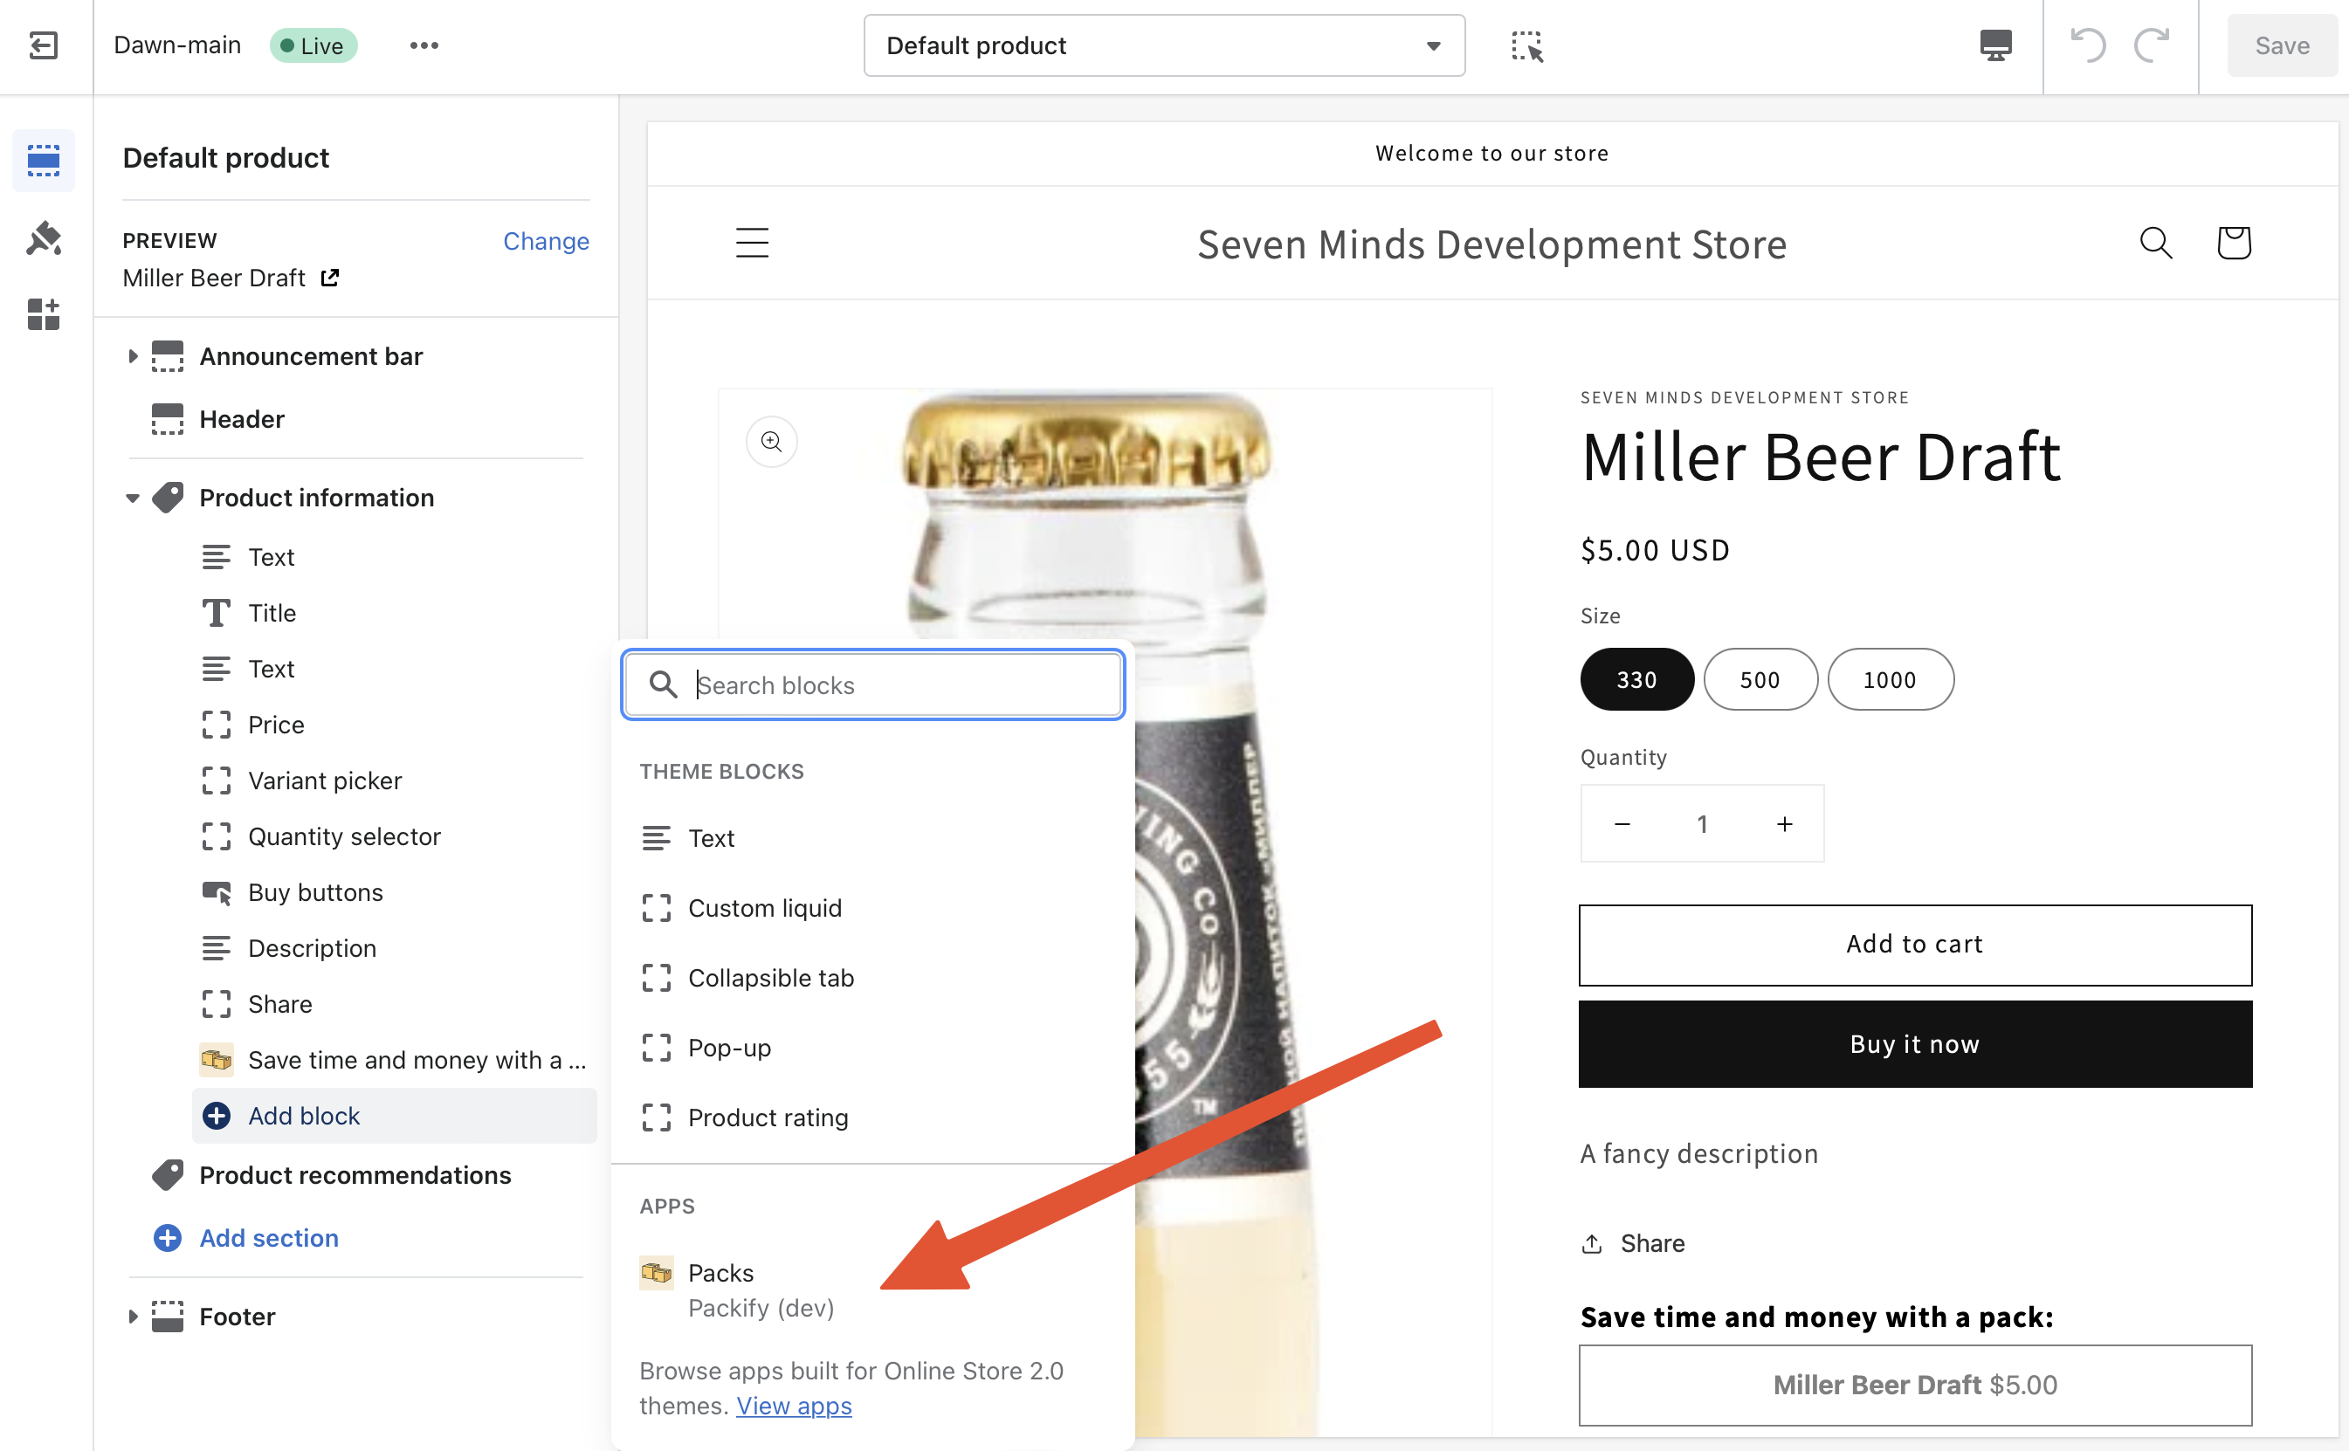This screenshot has width=2349, height=1451.
Task: Select the 330 size option
Action: pyautogui.click(x=1636, y=679)
